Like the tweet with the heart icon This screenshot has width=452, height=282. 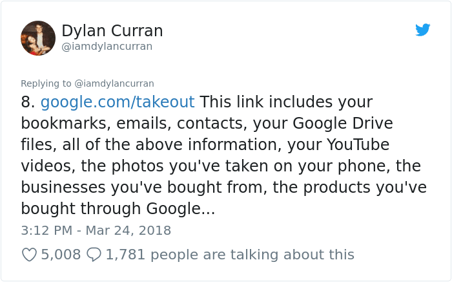pos(29,255)
